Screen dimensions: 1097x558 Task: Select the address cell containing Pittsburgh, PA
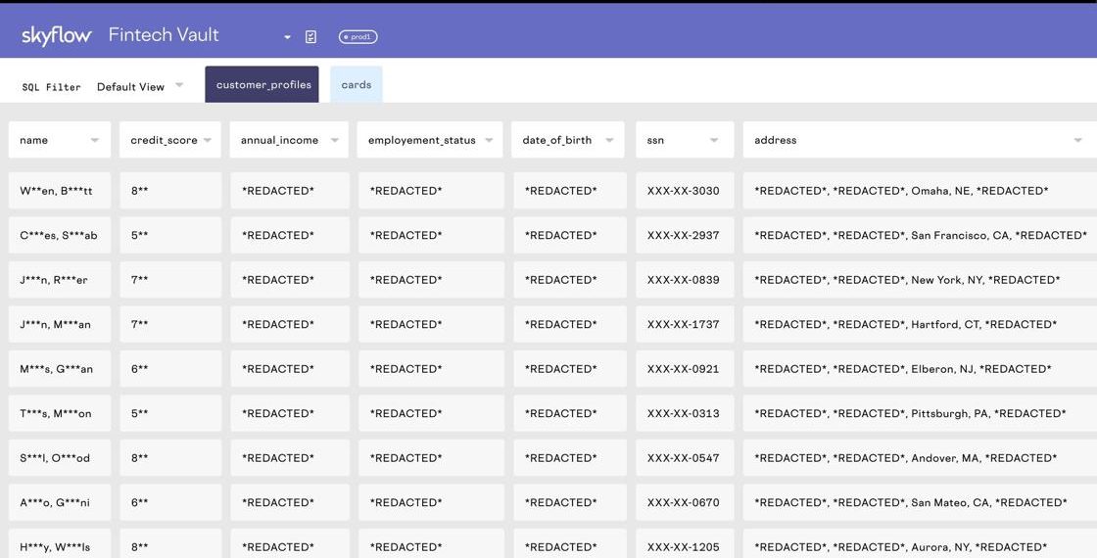920,413
